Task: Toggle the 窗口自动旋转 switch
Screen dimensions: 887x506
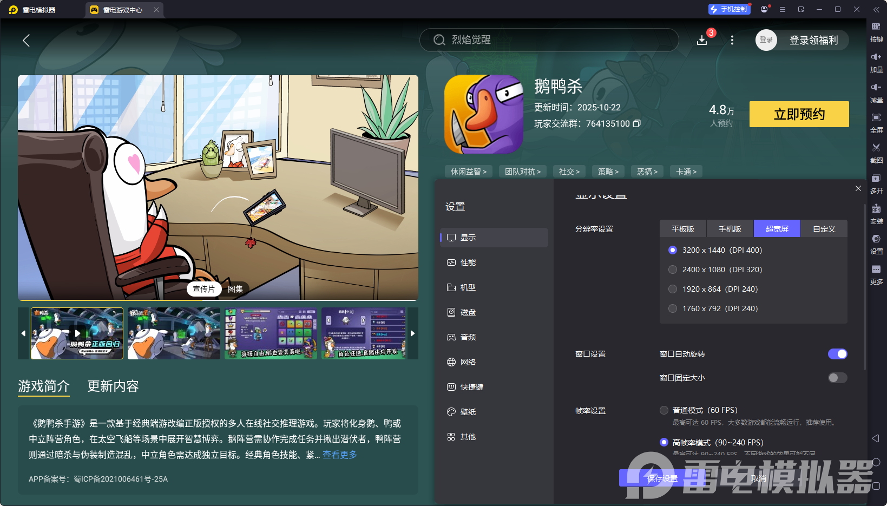Action: click(x=838, y=354)
